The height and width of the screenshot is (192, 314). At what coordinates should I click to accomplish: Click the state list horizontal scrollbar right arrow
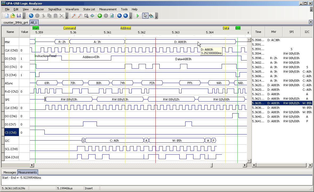click(x=310, y=165)
